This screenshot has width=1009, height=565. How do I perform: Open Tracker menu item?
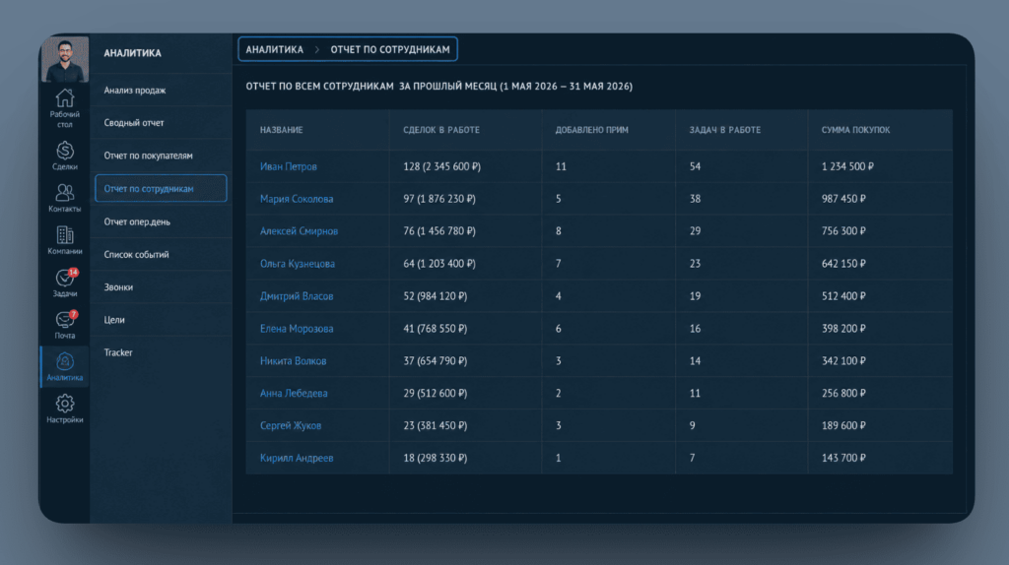click(x=161, y=352)
